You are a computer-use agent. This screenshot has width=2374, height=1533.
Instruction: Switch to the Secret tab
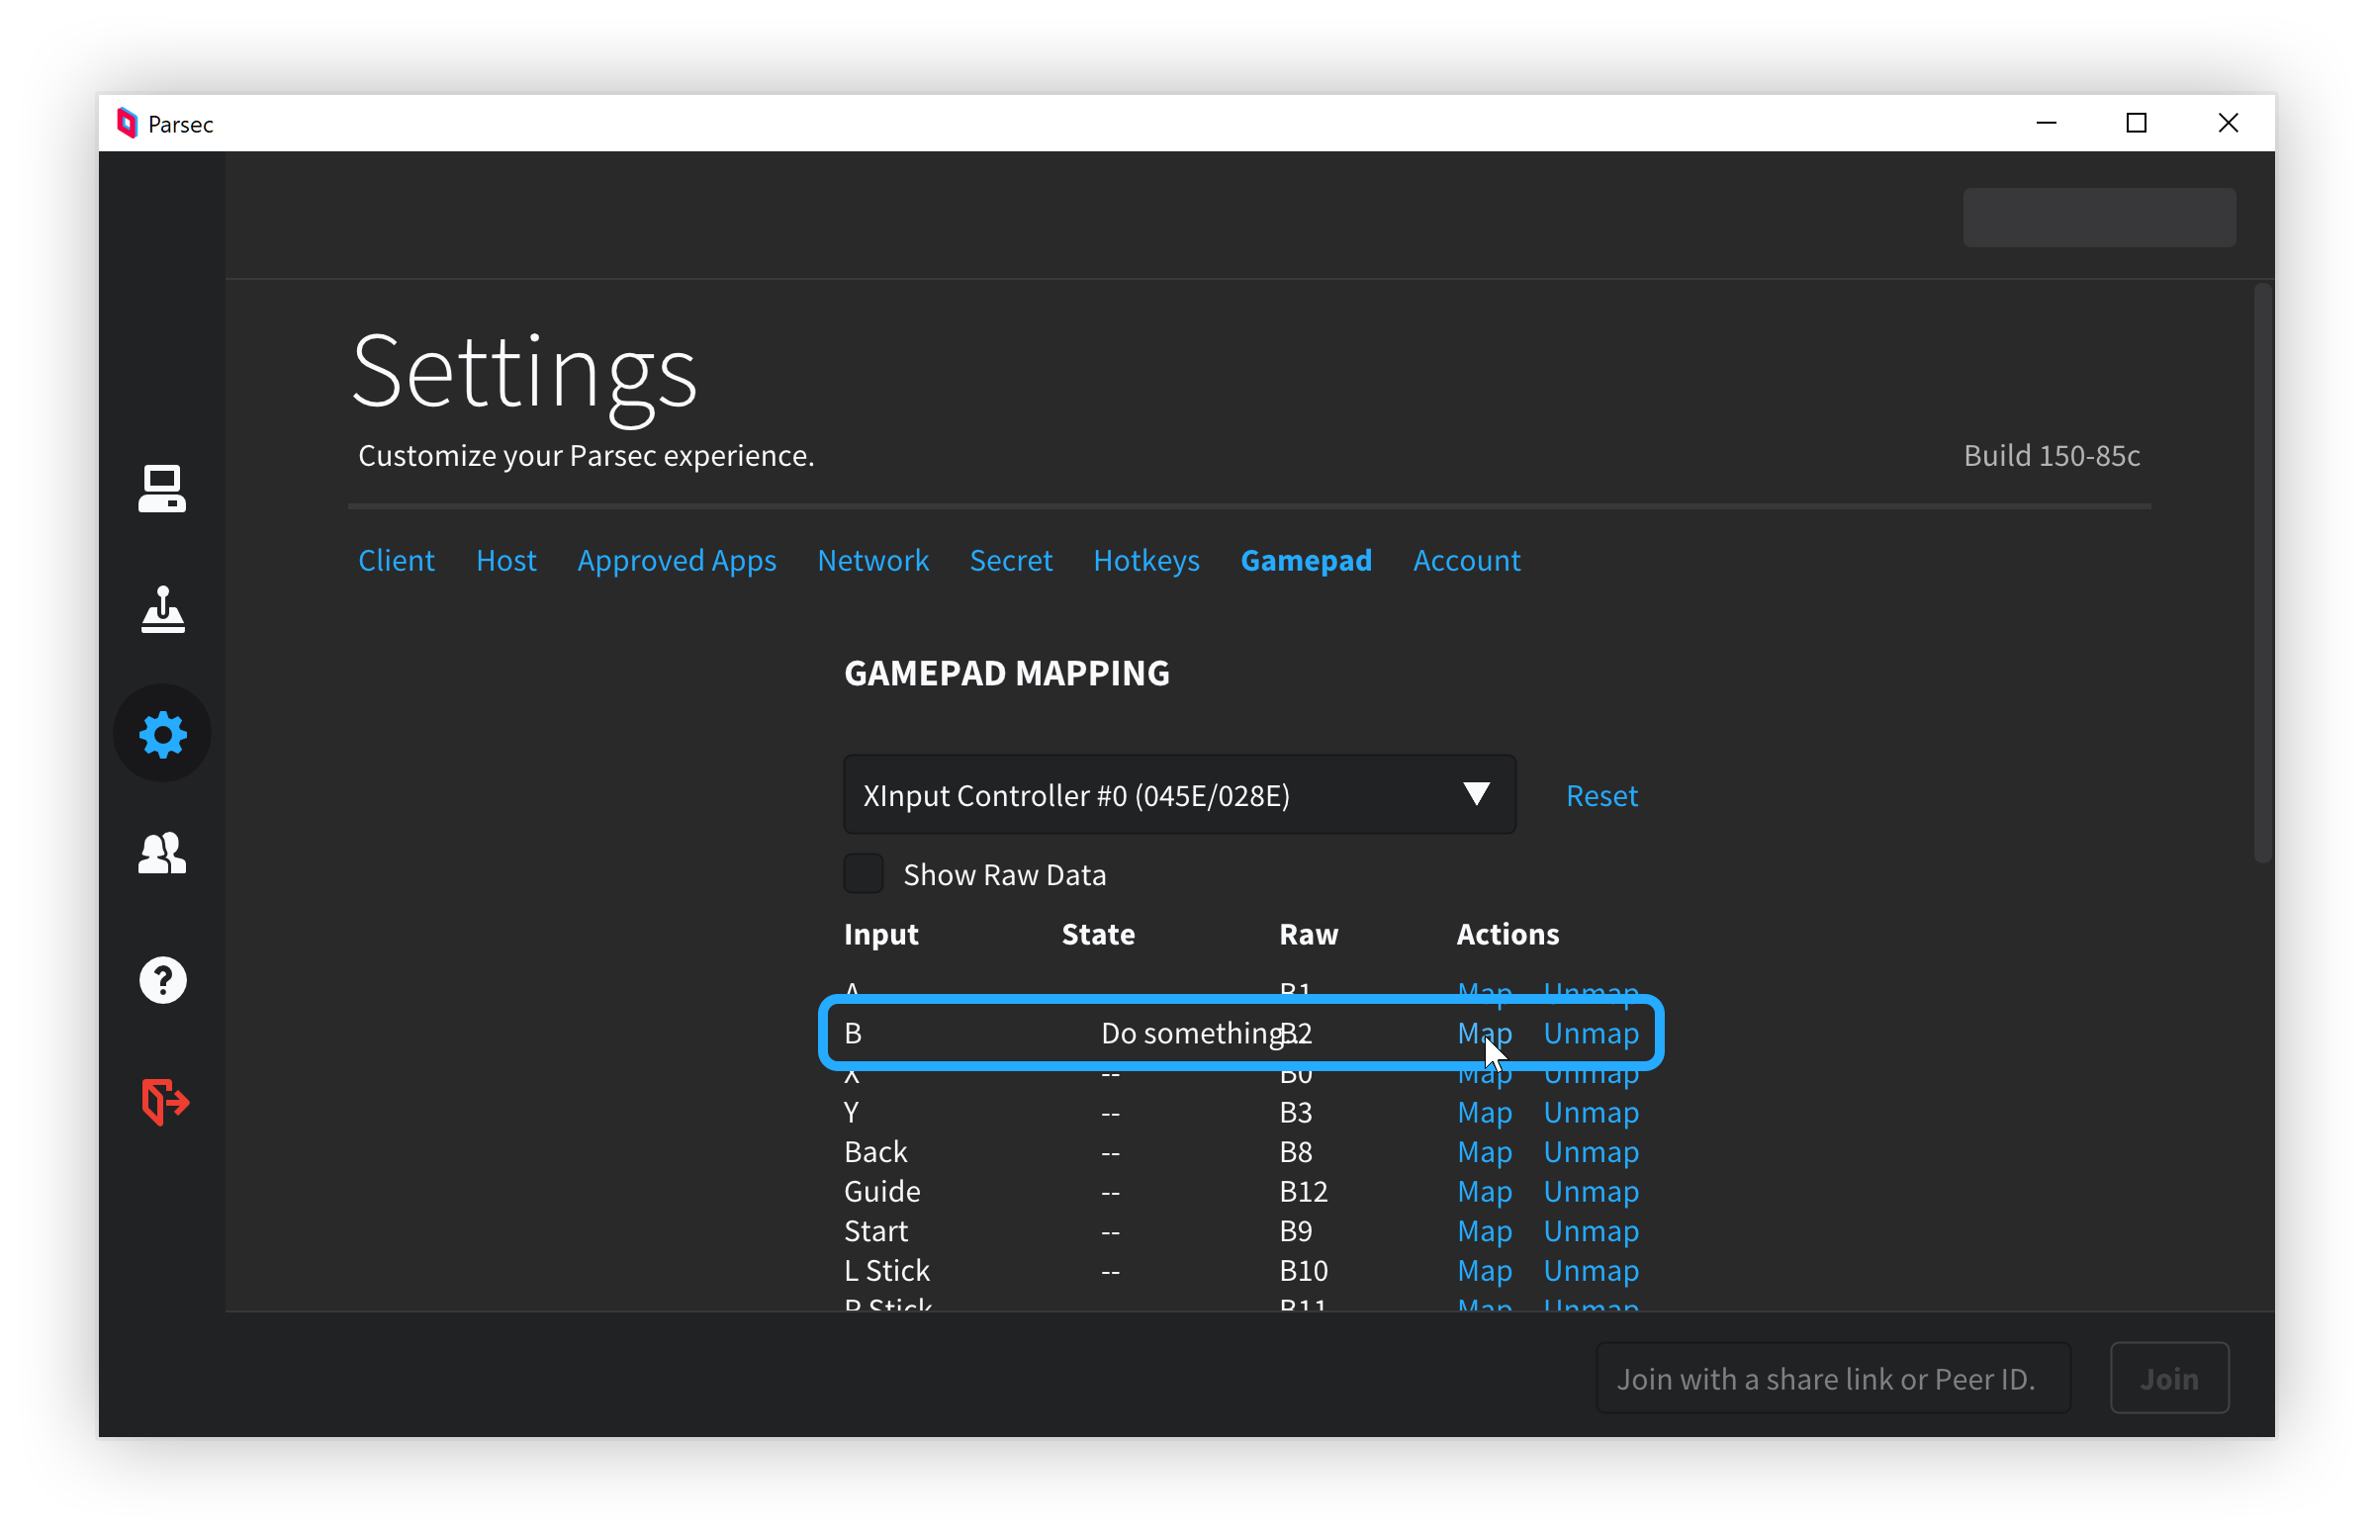tap(1010, 561)
